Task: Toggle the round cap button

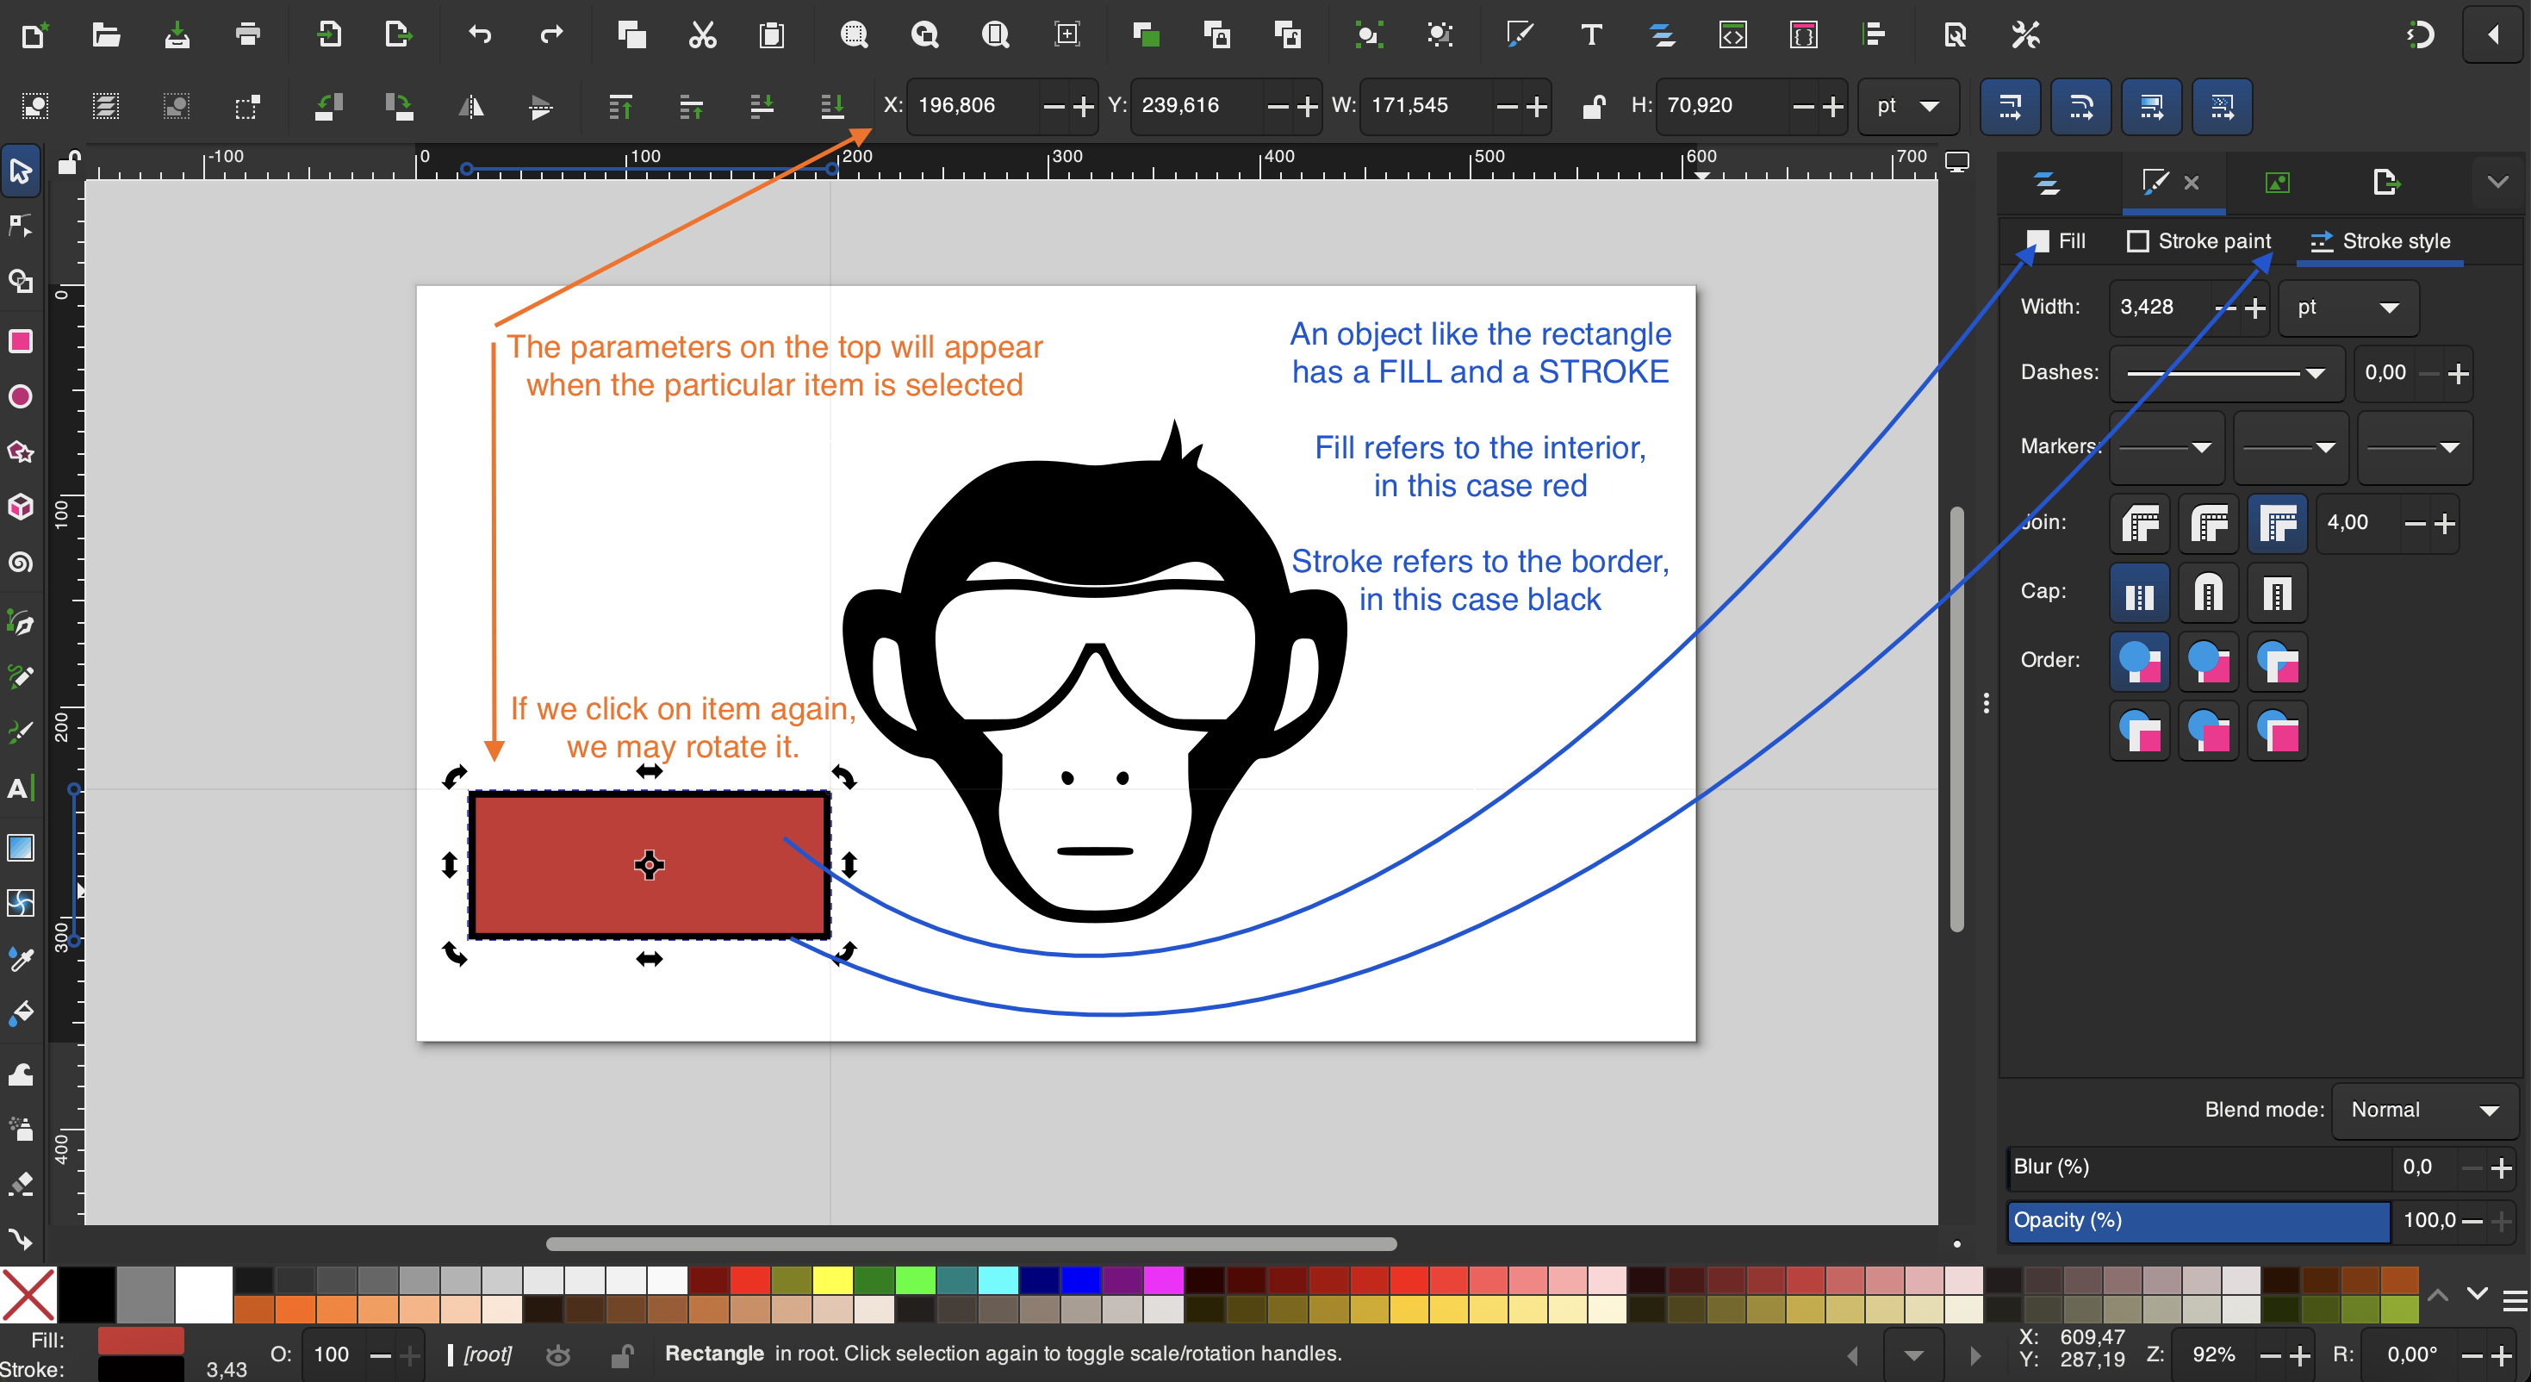Action: pyautogui.click(x=2208, y=593)
